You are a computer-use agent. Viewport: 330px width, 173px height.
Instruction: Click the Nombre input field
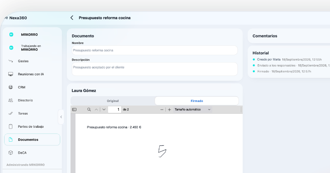click(x=155, y=50)
